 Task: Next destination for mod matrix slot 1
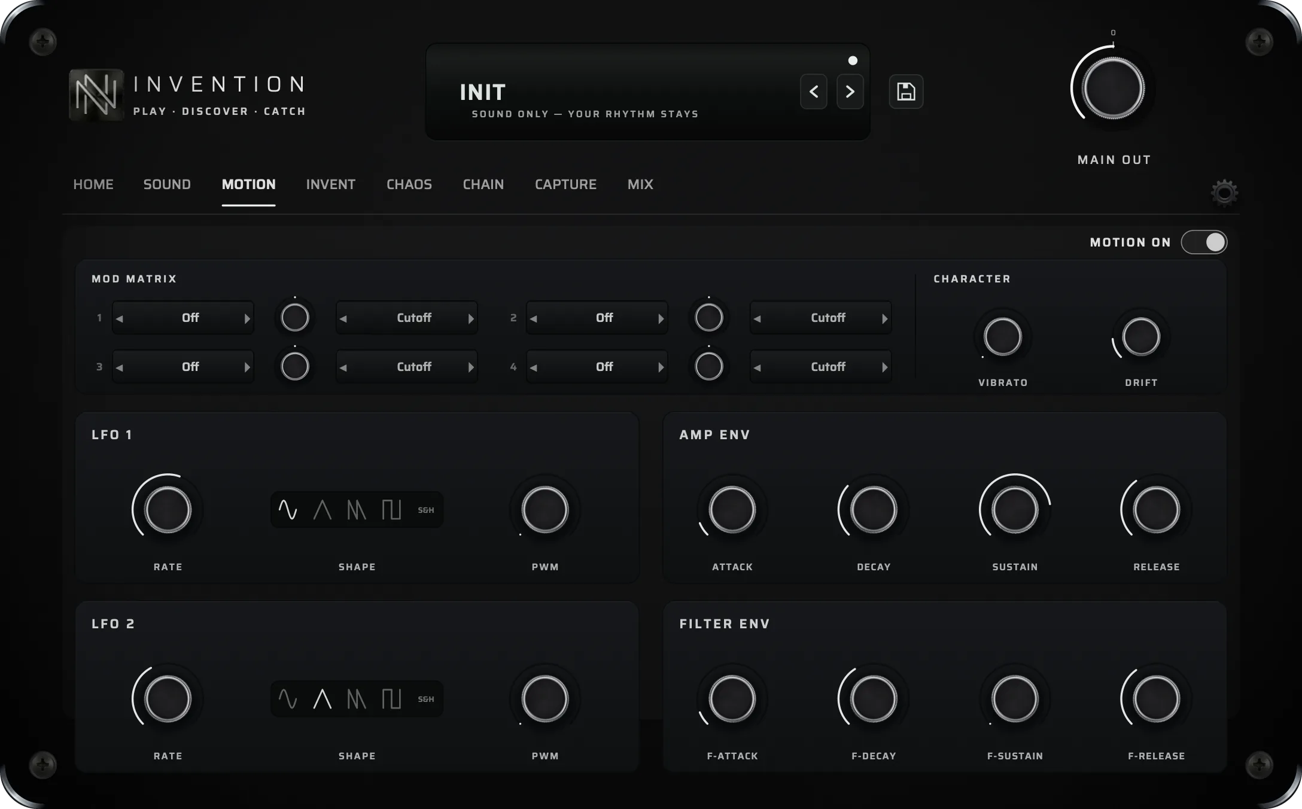(470, 318)
